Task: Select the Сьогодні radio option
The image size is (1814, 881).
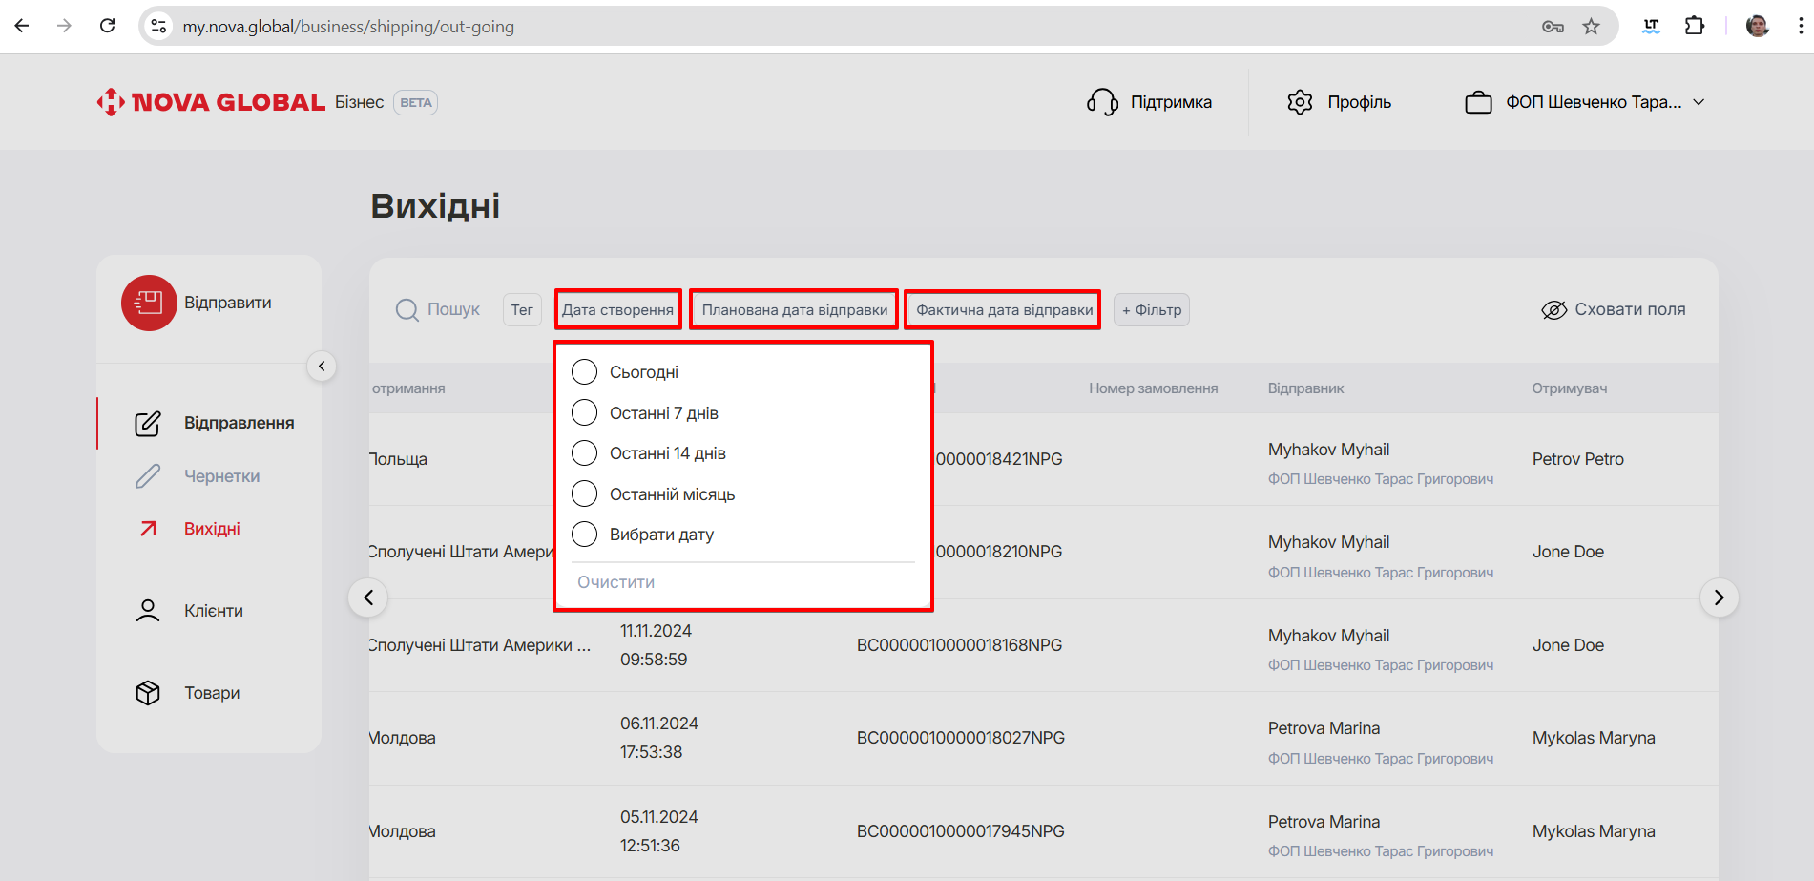Action: click(x=584, y=372)
